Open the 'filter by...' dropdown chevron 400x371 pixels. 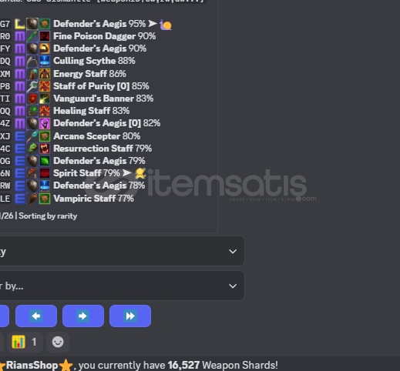233,286
